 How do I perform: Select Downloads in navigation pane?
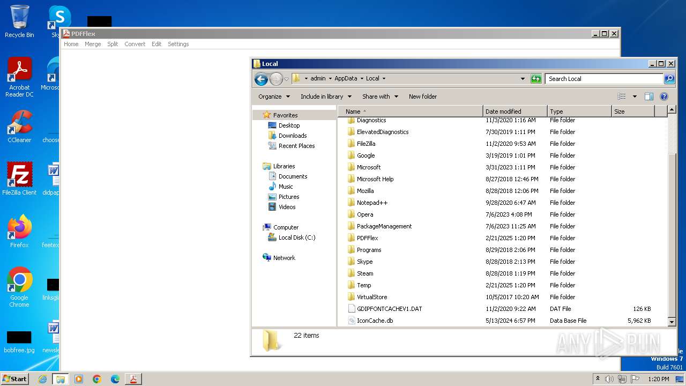[293, 136]
